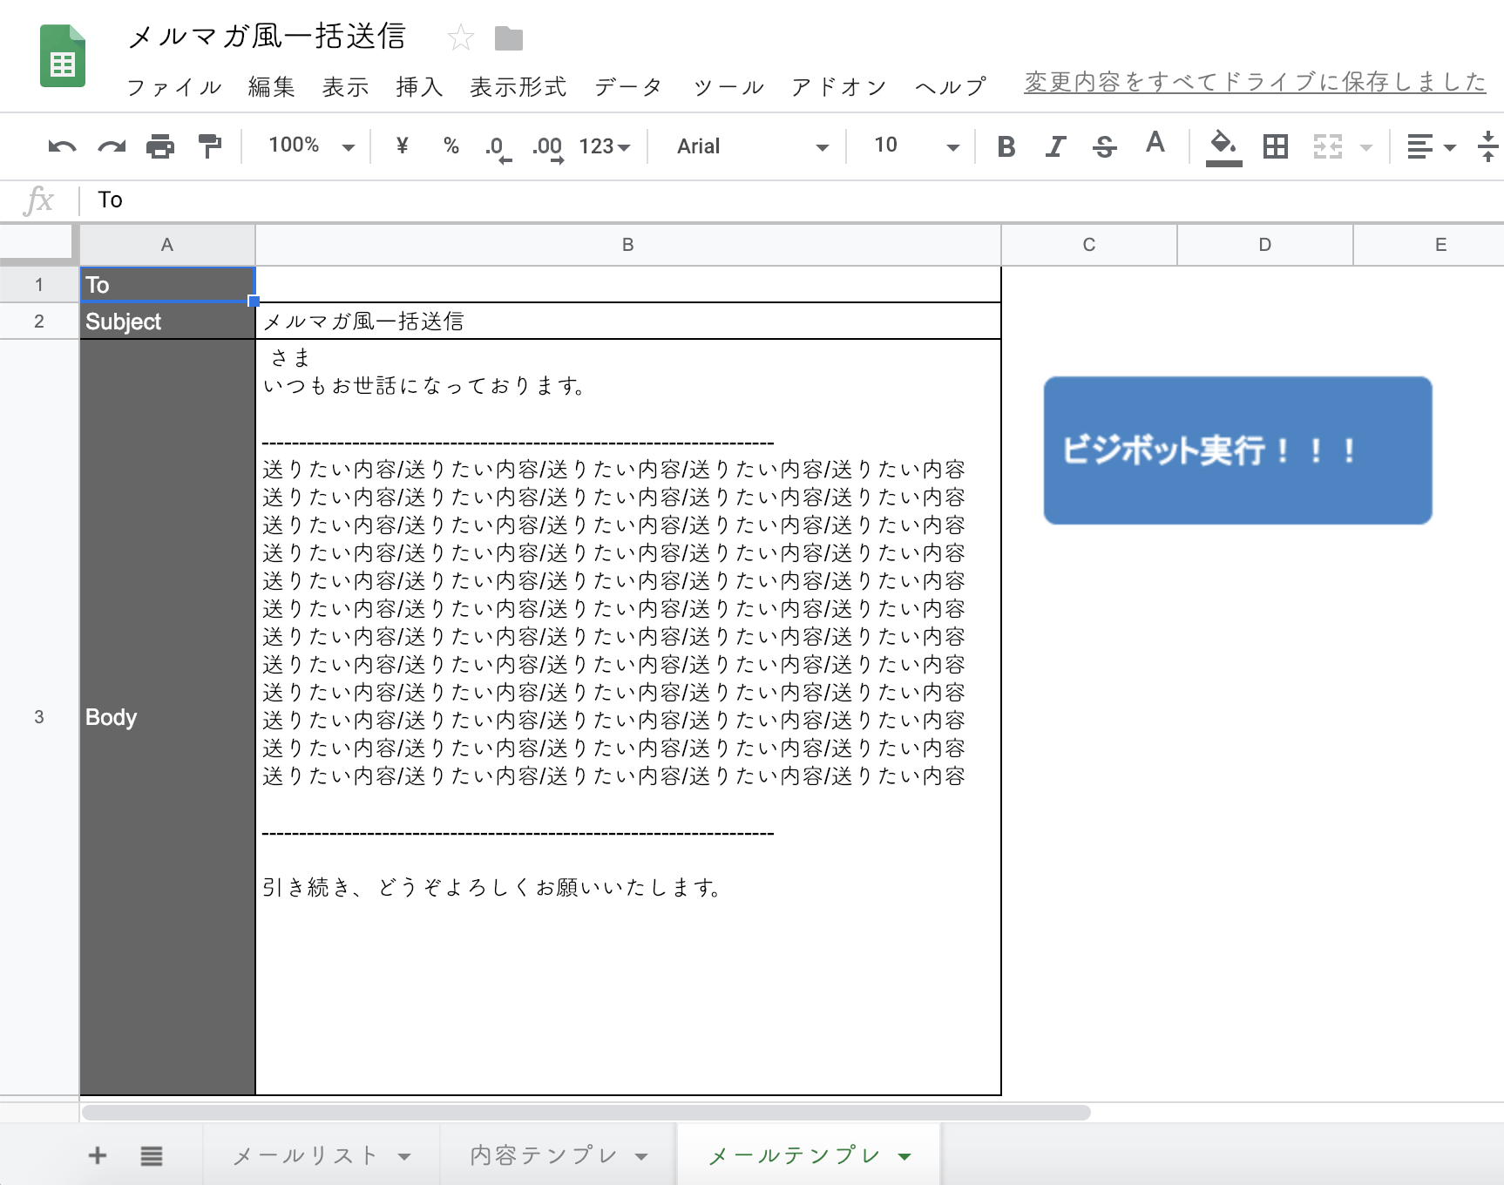Open the text color A icon
This screenshot has height=1185, width=1504.
click(x=1155, y=145)
